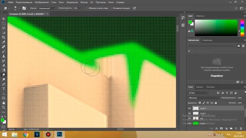Add a layer mask
The height and width of the screenshot is (138, 246).
click(x=221, y=128)
